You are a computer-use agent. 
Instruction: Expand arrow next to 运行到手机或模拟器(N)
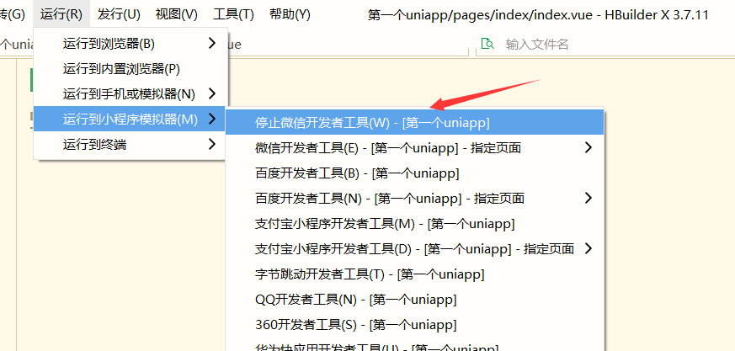(x=212, y=93)
